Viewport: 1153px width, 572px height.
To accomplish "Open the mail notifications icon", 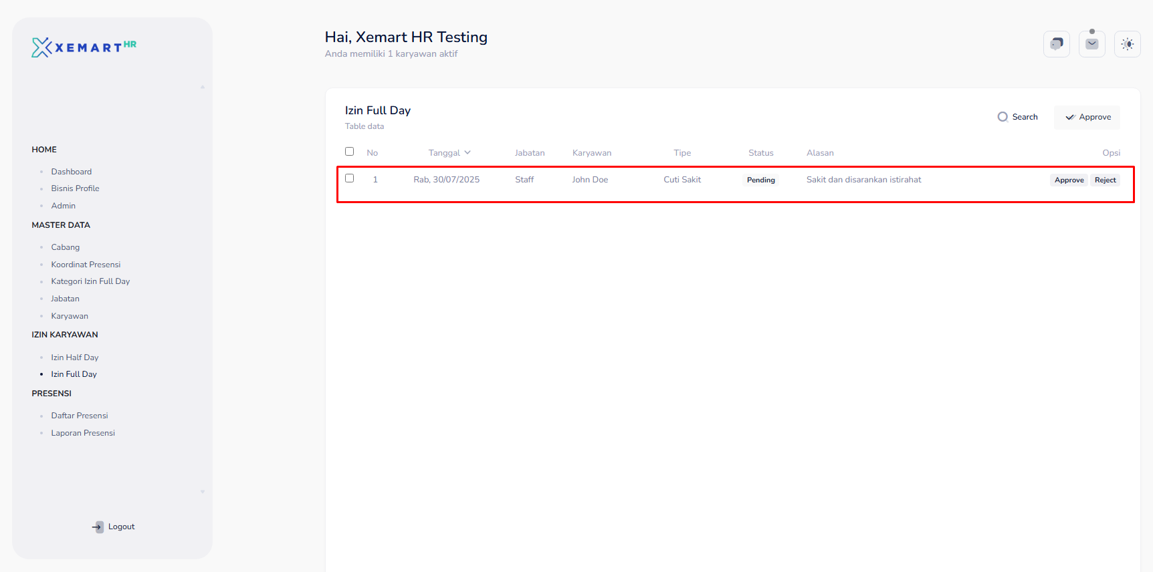I will click(1091, 44).
